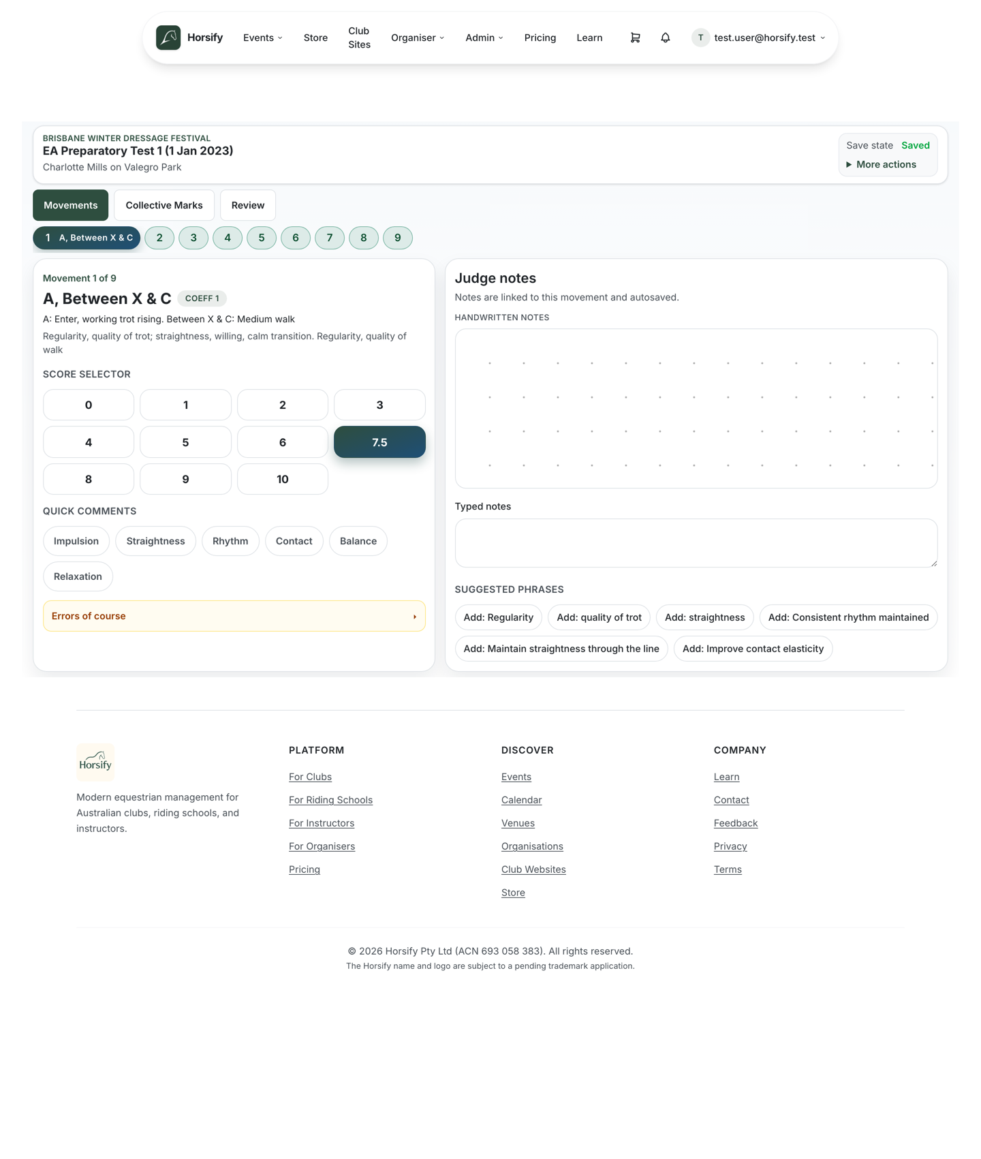Expand Errors of course section
Image resolution: width=981 pixels, height=1159 pixels.
pyautogui.click(x=234, y=616)
